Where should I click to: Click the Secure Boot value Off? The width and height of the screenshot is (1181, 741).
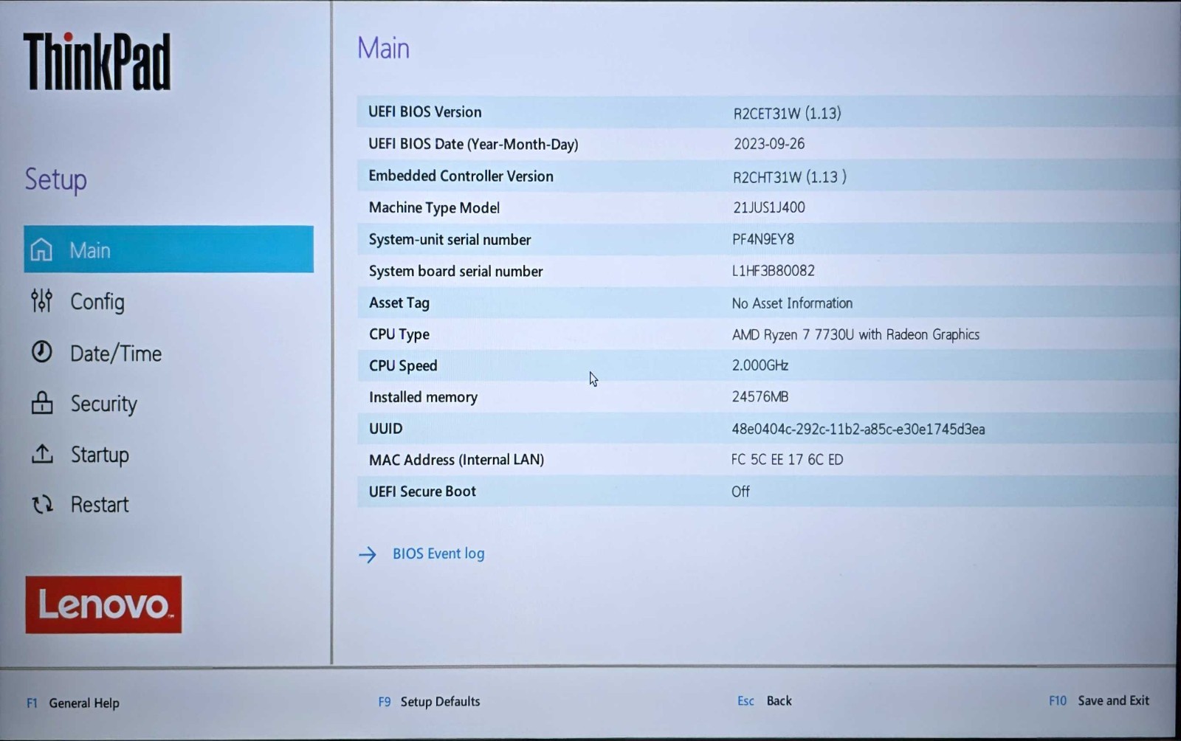[741, 492]
